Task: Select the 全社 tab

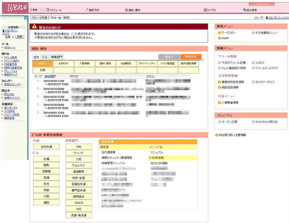Action: coord(36,57)
